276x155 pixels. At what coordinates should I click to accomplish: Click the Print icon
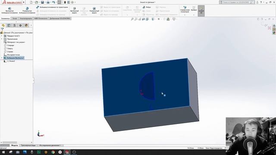tap(48, 2)
